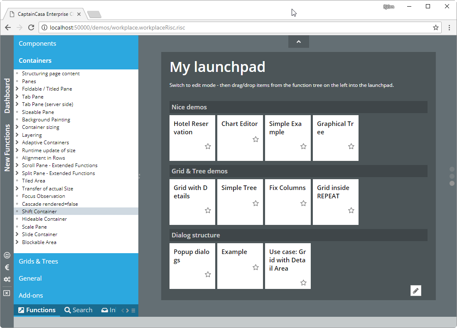The height and width of the screenshot is (328, 457).
Task: Click the pencil edit mode button
Action: [415, 291]
